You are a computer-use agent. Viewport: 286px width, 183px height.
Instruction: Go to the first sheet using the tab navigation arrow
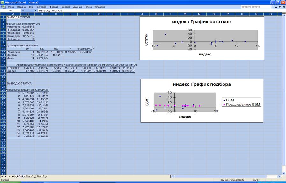coord(2,176)
